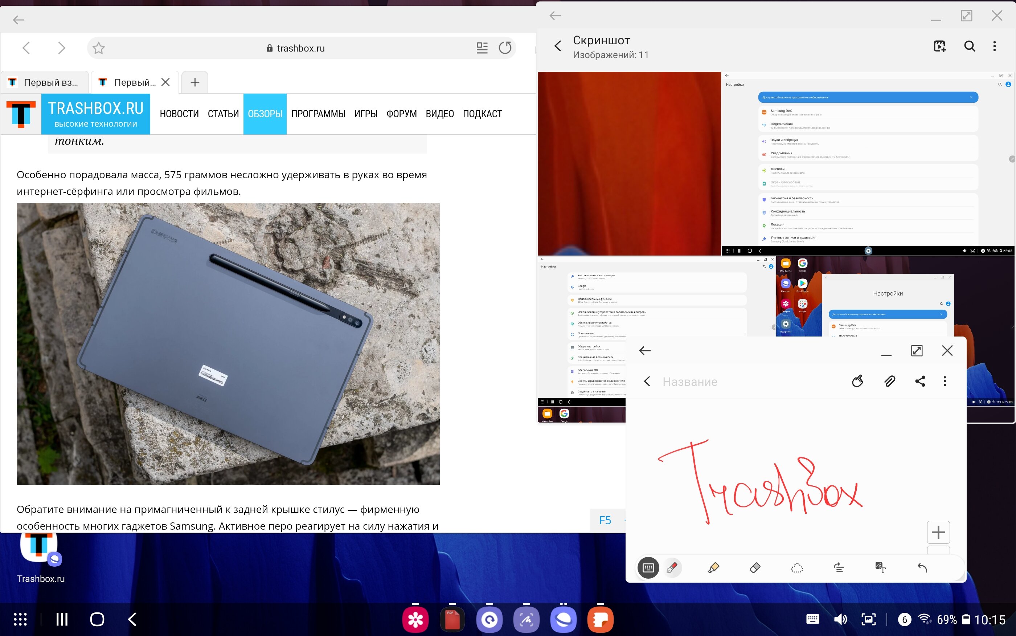
Task: Attach a file to the note
Action: point(889,381)
